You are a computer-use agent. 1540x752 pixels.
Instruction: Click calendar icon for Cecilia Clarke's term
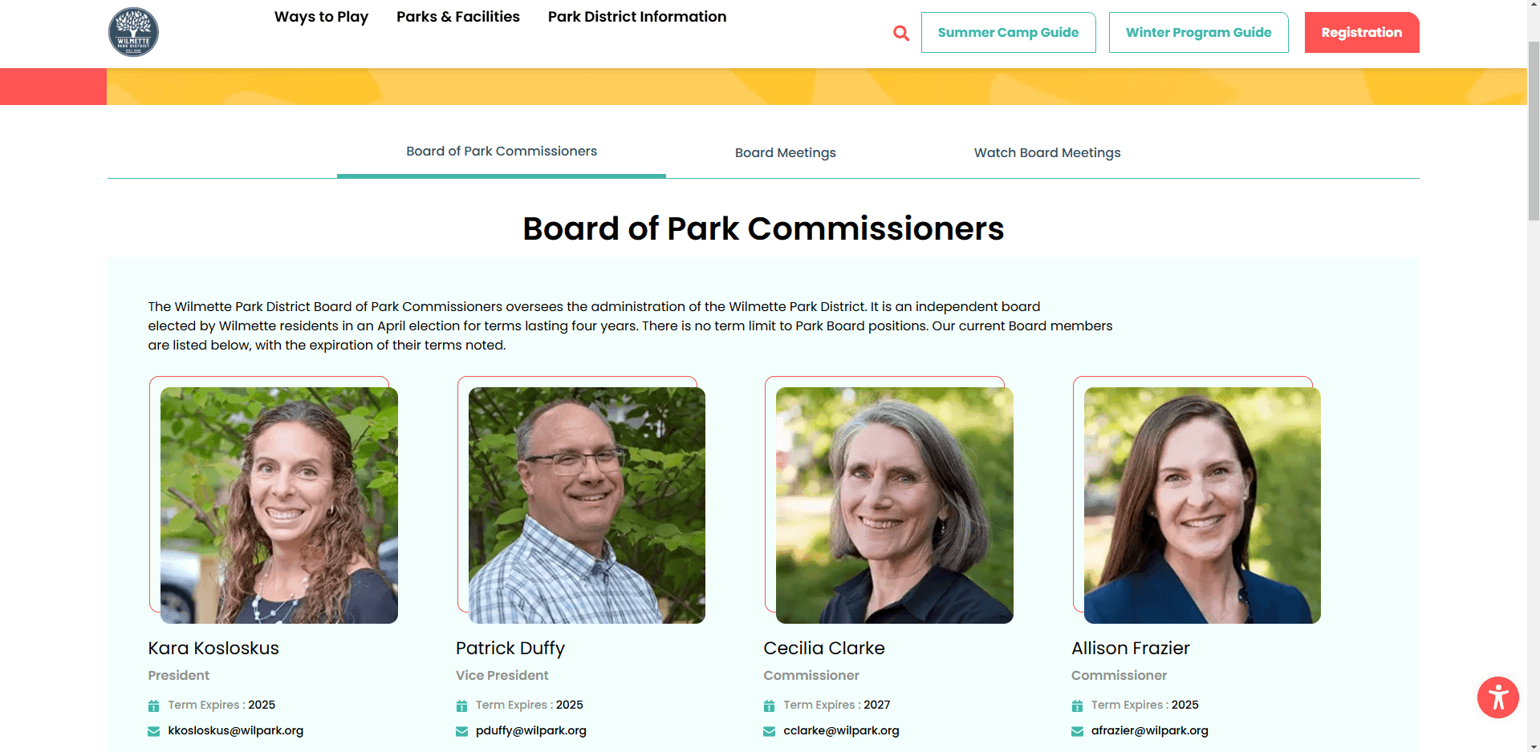pos(769,706)
